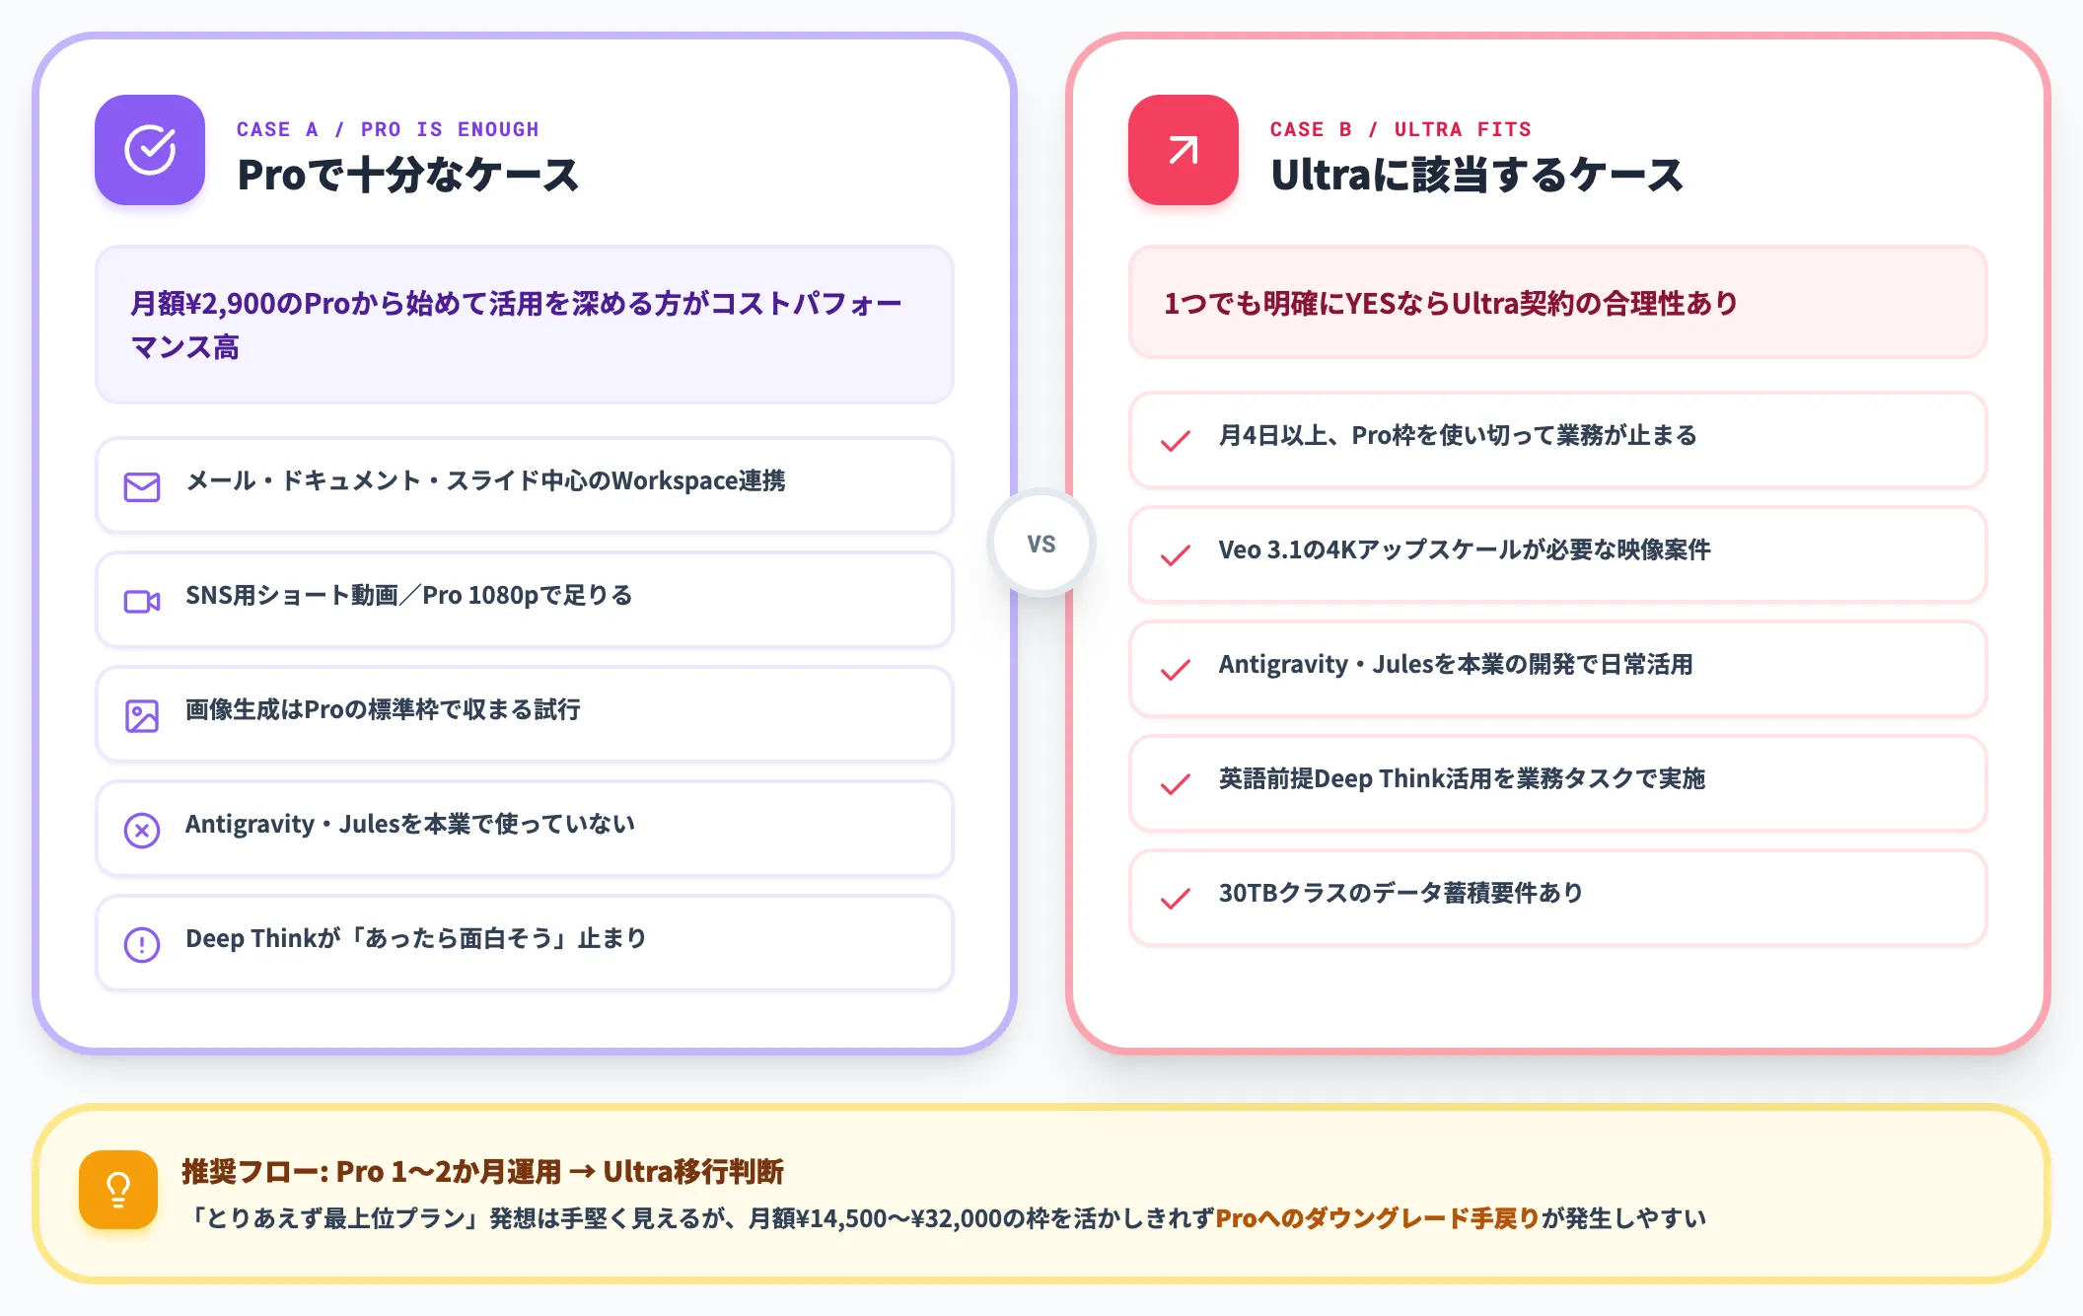Click the checkmark beside Veo 3.1の4Kアップスケール
Image resolution: width=2083 pixels, height=1316 pixels.
1176,554
